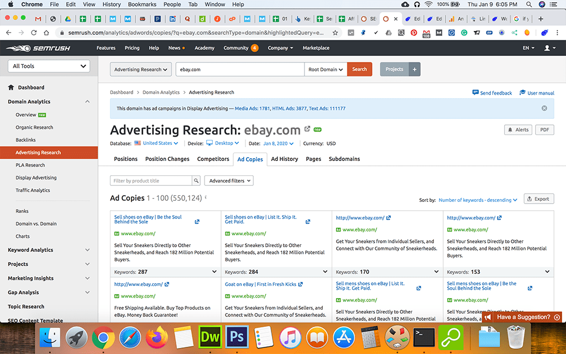Open the Ad History tab
The image size is (566, 354).
click(285, 159)
